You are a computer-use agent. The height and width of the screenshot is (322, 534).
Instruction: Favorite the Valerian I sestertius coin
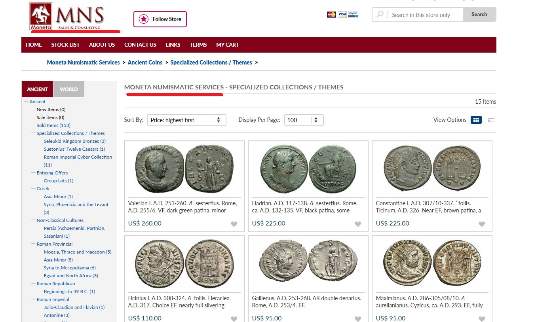pos(234,224)
